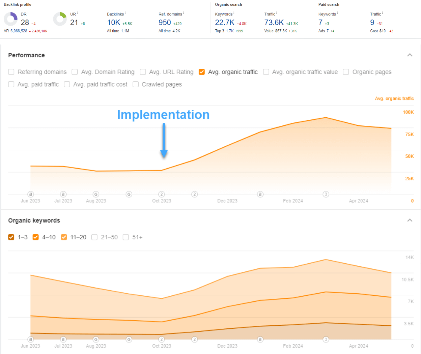
Task: Click the info icon beside Ref. domains
Action: pyautogui.click(x=183, y=13)
